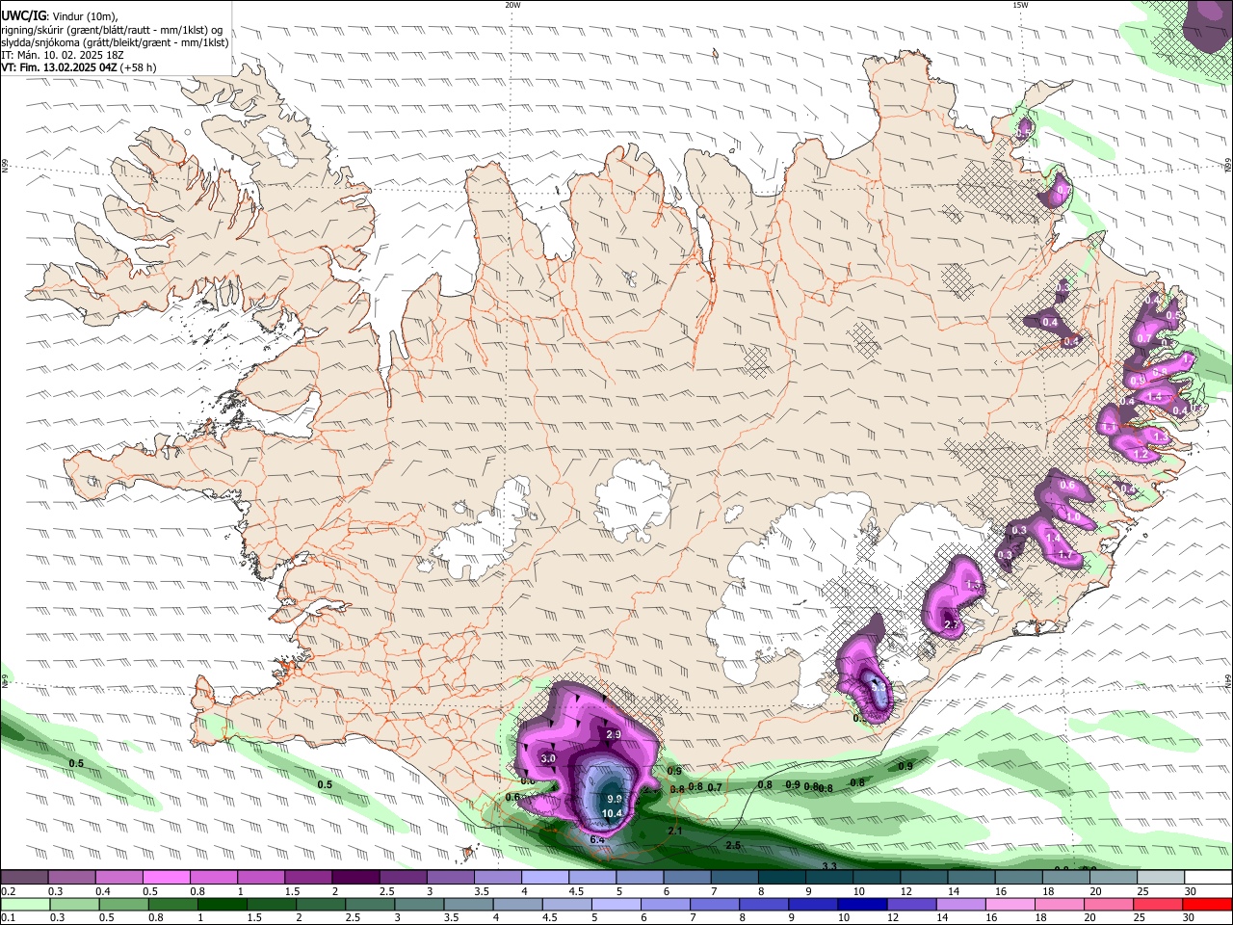Click the UWC/IG title text
The width and height of the screenshot is (1233, 925).
(x=23, y=16)
